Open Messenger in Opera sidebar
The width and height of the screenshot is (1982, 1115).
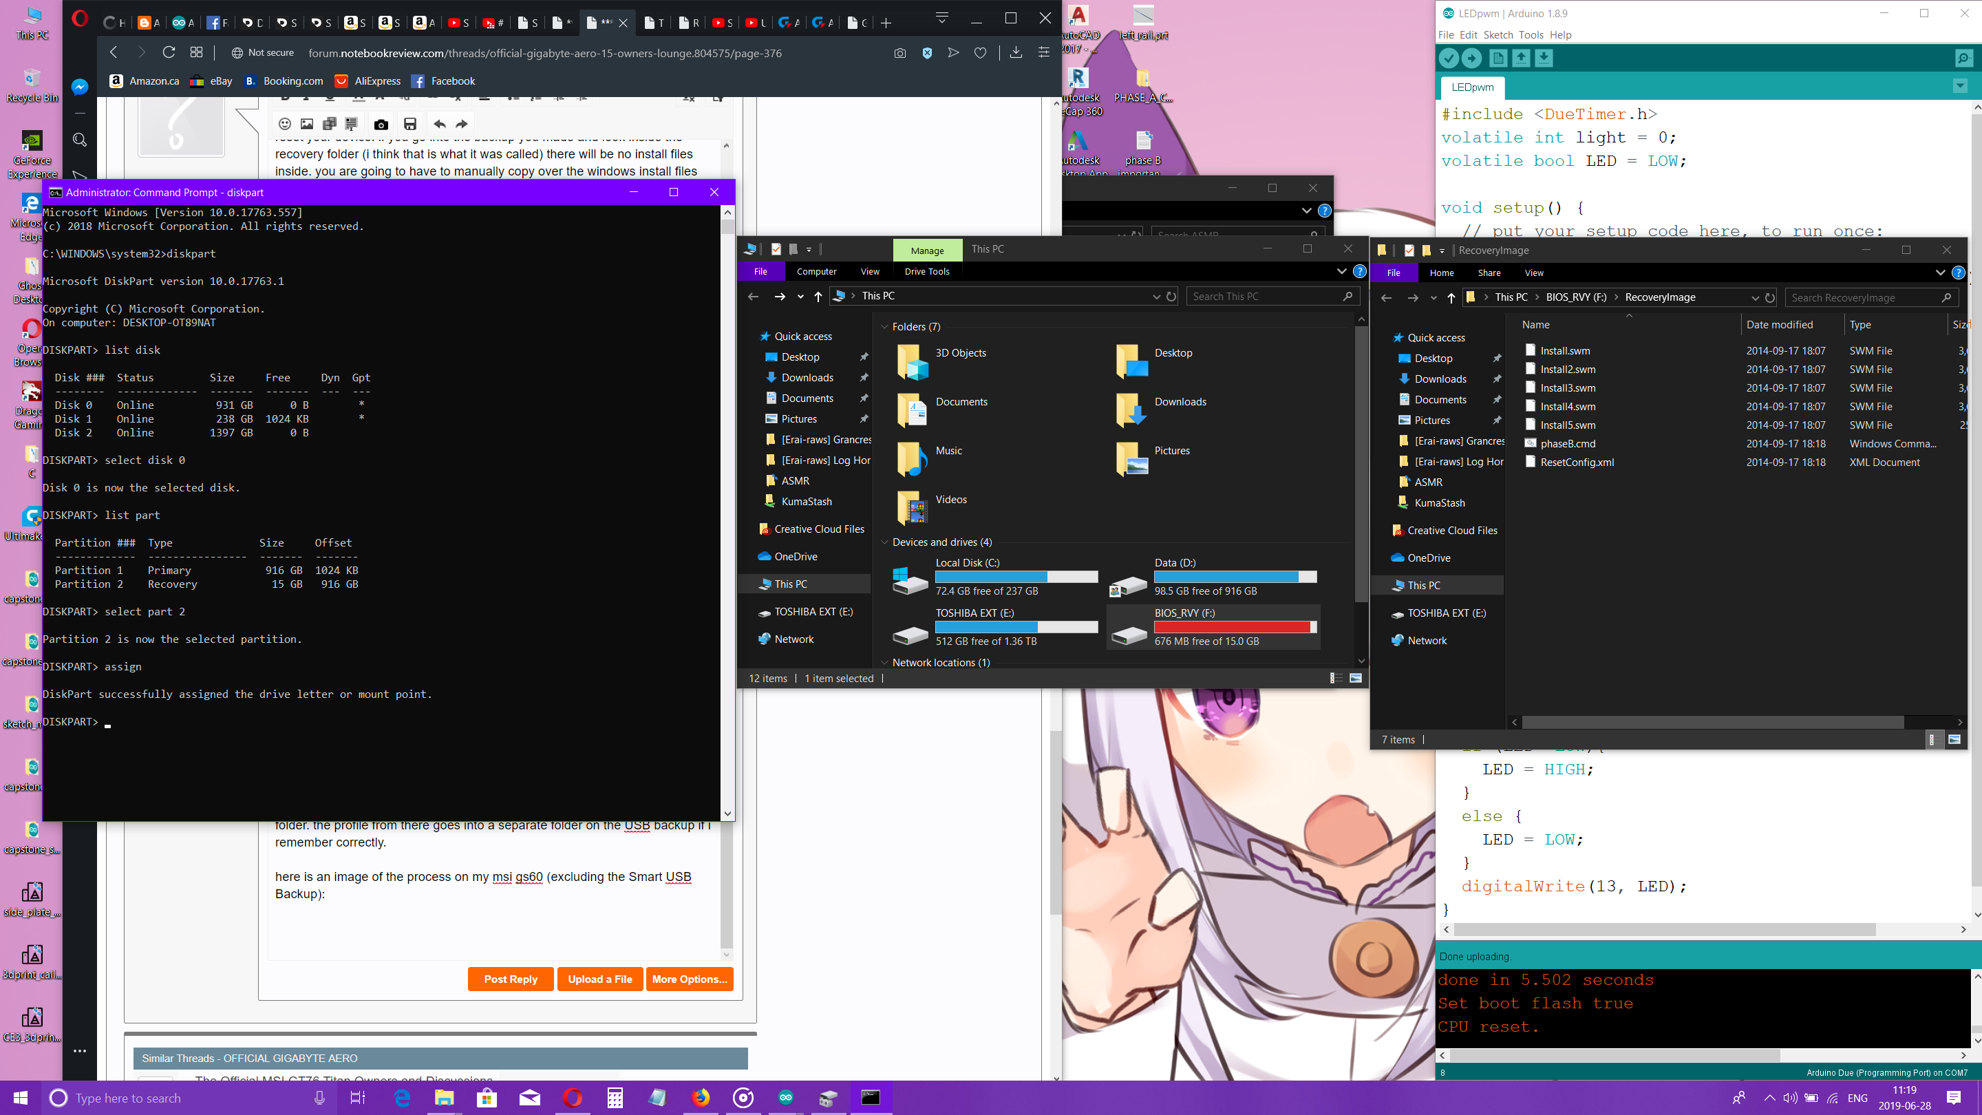(x=79, y=87)
